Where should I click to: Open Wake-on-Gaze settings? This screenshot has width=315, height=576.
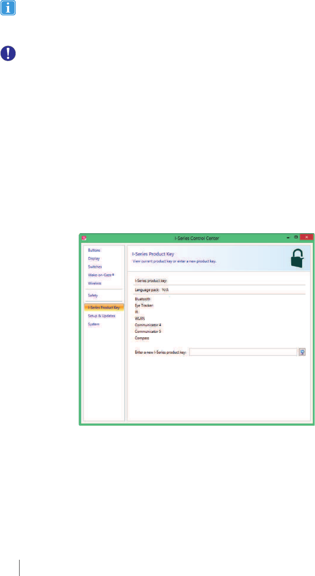(101, 275)
